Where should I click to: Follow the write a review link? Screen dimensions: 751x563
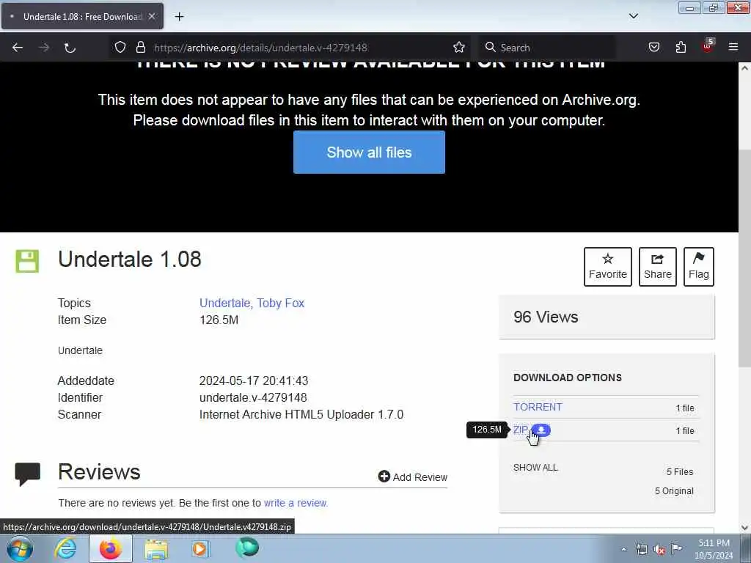pos(296,503)
